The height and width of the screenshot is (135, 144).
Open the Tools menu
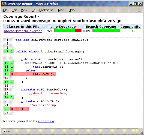point(61,10)
